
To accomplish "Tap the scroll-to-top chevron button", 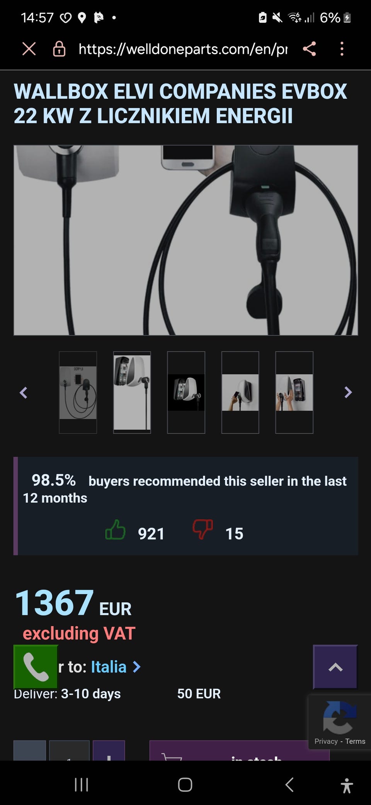I will (x=335, y=667).
